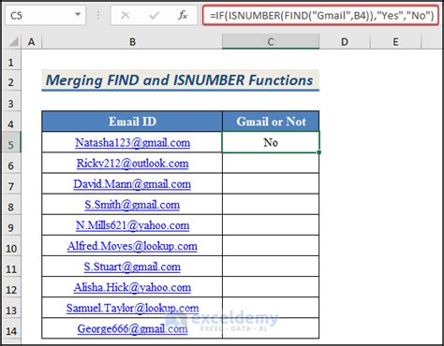Click empty cell C7 beside David.Mann email
444x346 pixels.
[271, 183]
